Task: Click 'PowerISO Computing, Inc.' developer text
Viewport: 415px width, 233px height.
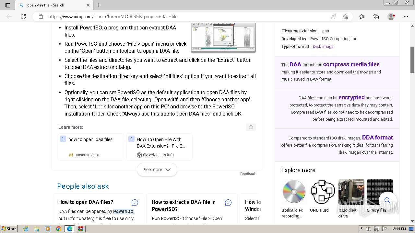Action: (334, 39)
